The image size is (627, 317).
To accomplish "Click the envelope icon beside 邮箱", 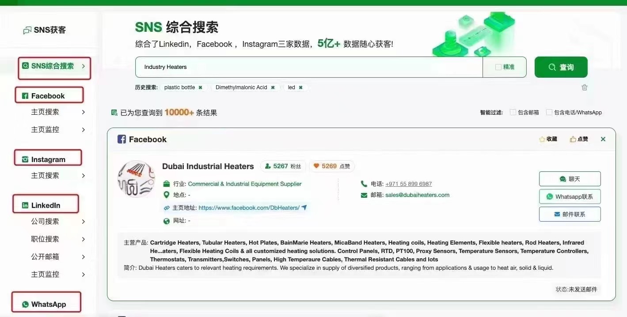I will click(364, 195).
